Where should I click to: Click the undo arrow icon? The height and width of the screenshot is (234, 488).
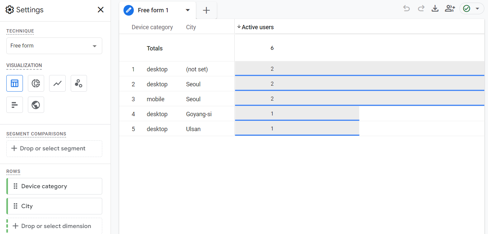[x=406, y=9]
